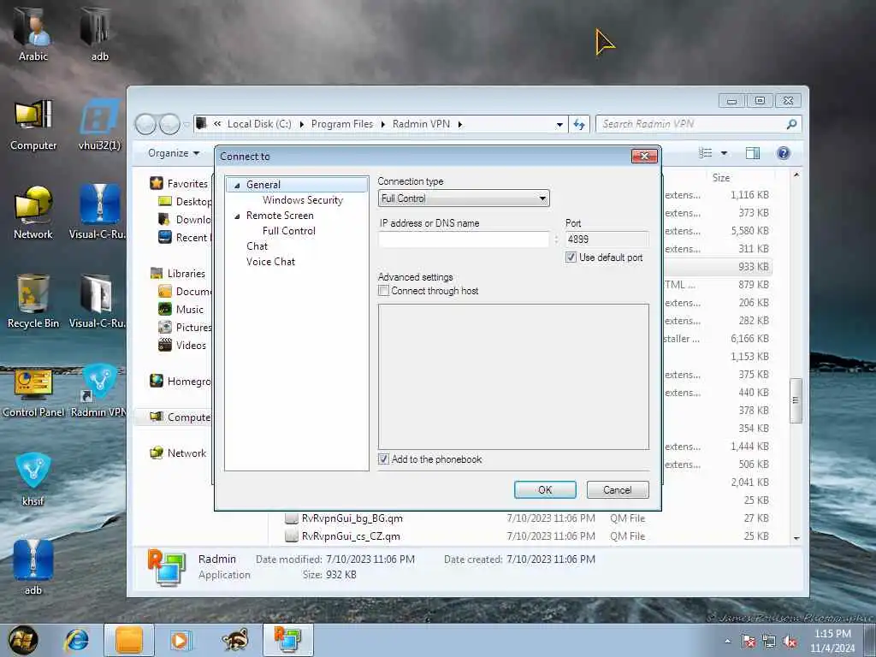Click the Explorer vertical scrollbar thumb
This screenshot has width=876, height=657.
796,400
